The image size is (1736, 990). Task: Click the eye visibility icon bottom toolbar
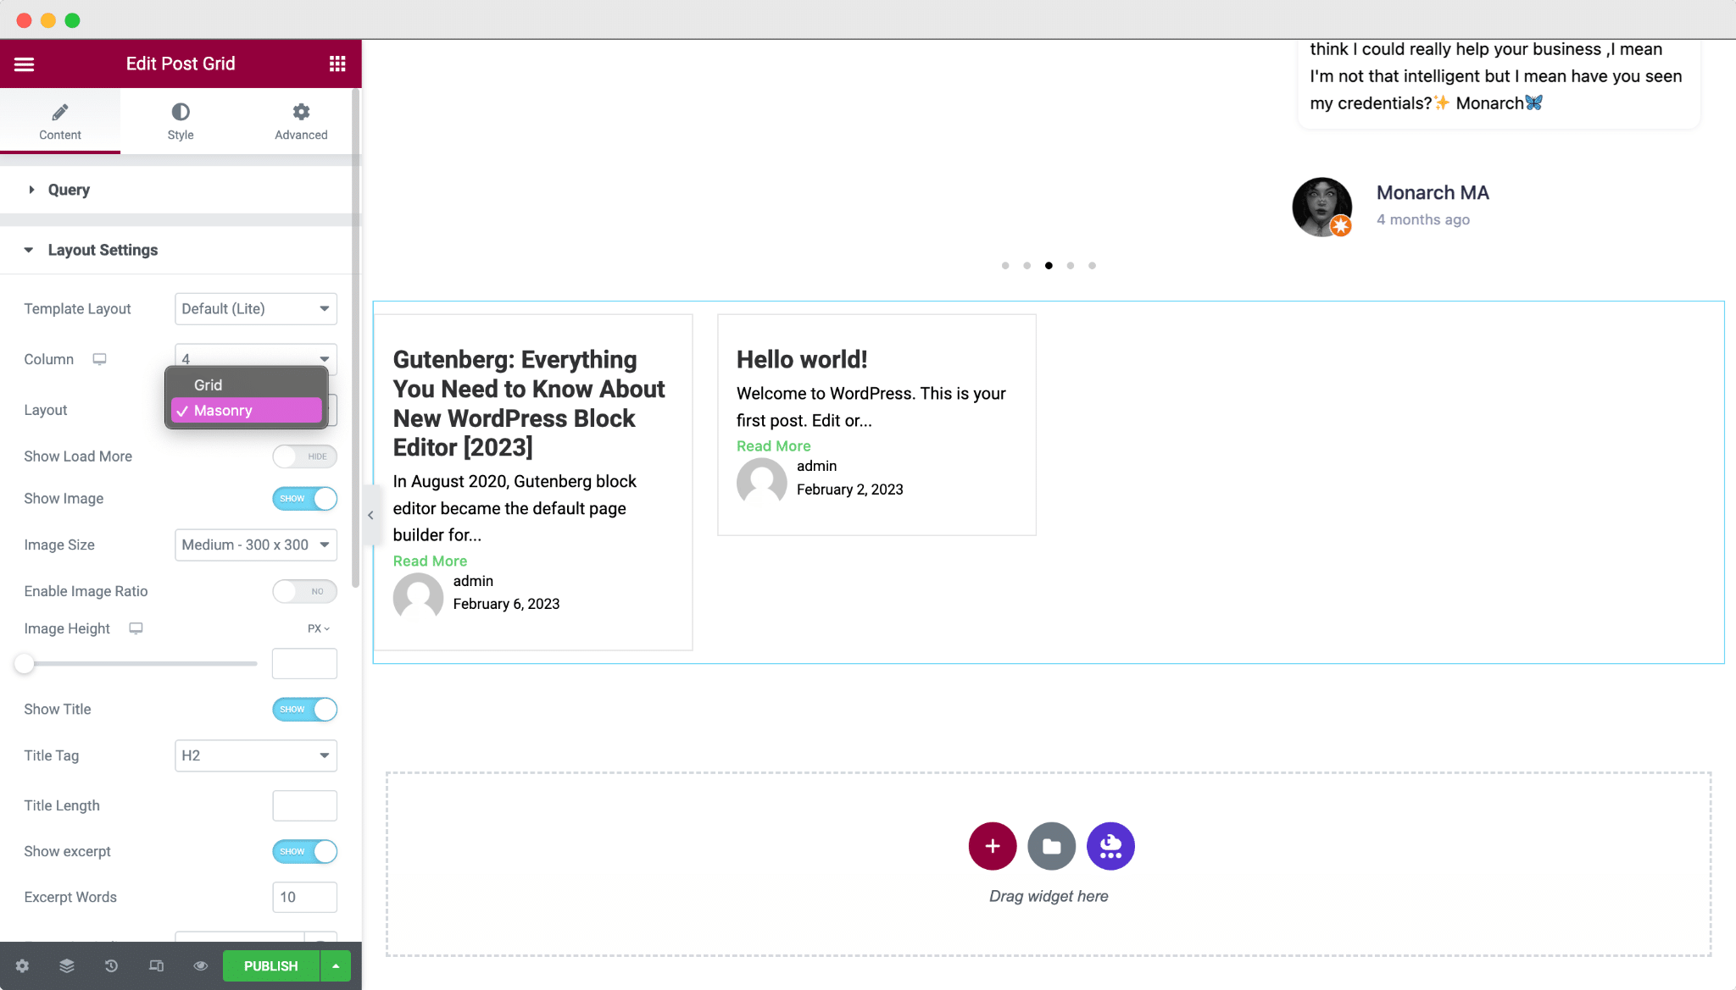point(200,965)
